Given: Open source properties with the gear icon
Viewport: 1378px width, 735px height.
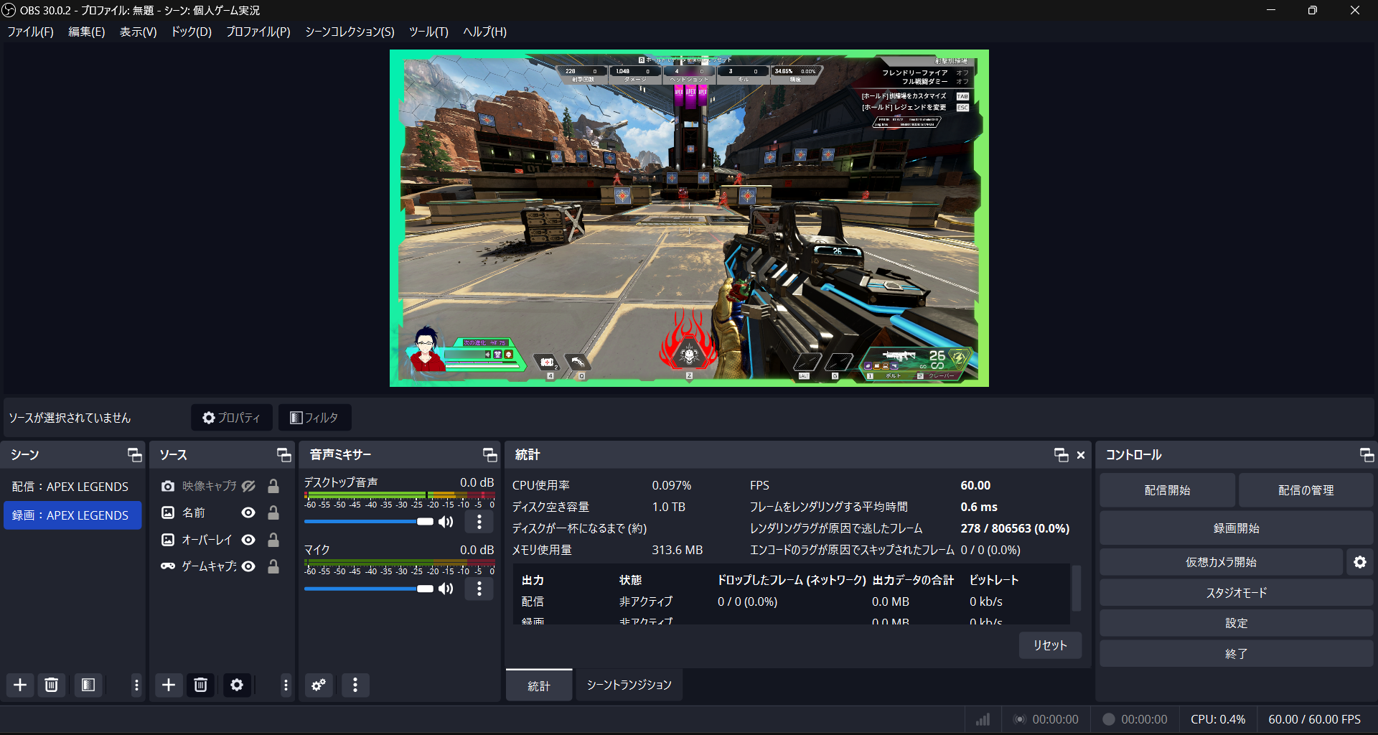Looking at the screenshot, I should click(x=237, y=685).
